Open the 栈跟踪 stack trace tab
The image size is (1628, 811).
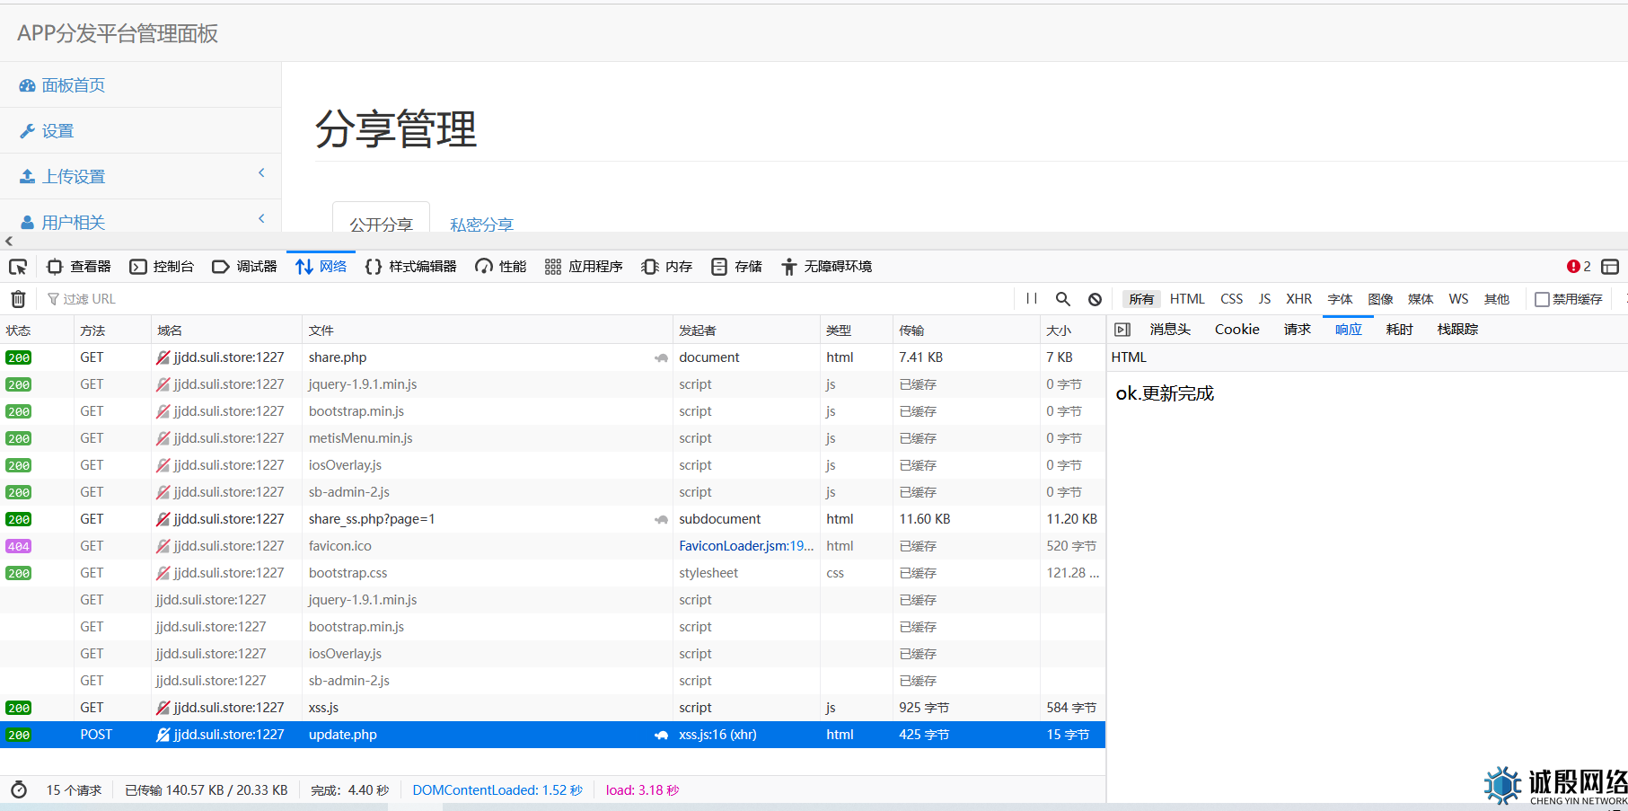tap(1457, 330)
